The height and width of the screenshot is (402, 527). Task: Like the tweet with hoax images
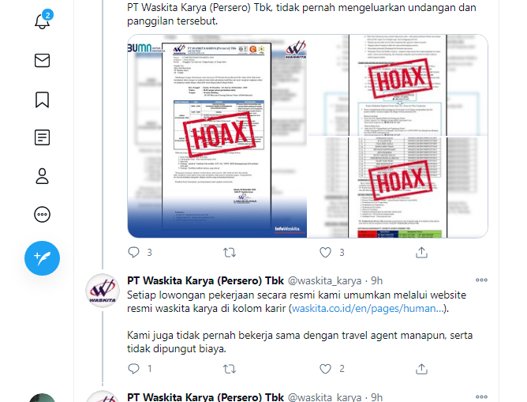[325, 252]
